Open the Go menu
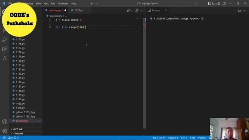249x140 pixels. [46, 3]
